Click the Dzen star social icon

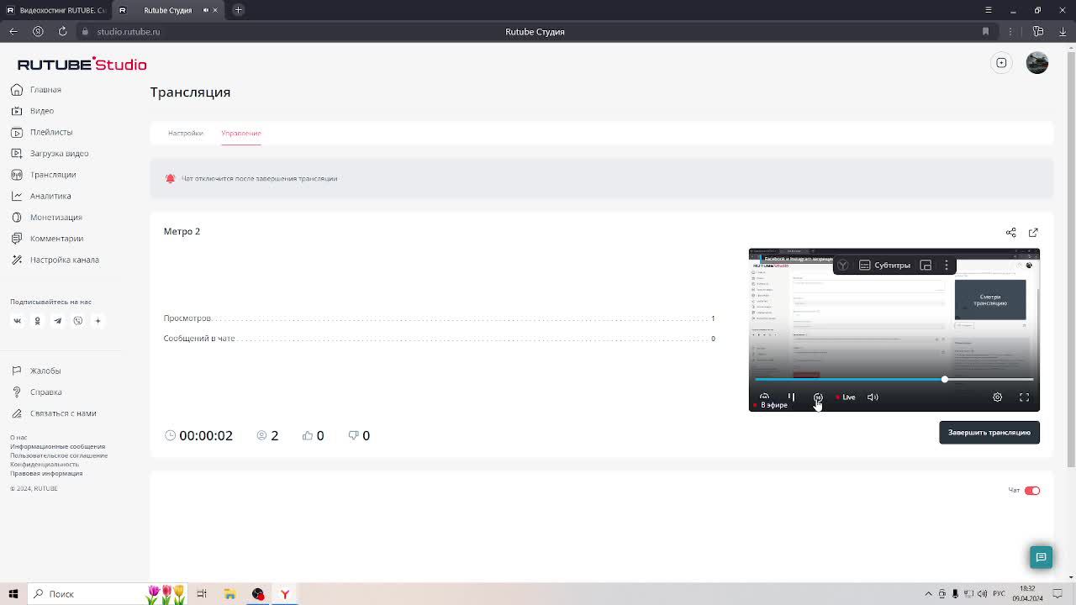[98, 320]
